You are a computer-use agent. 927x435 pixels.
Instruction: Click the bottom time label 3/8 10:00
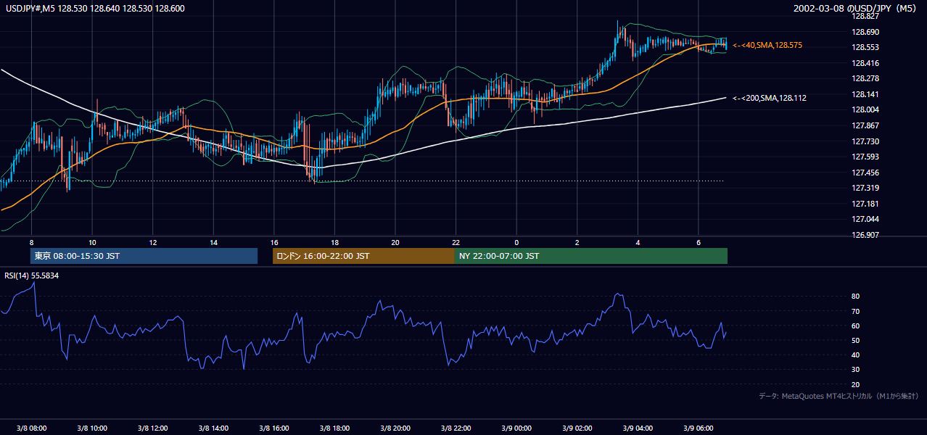[x=92, y=428]
